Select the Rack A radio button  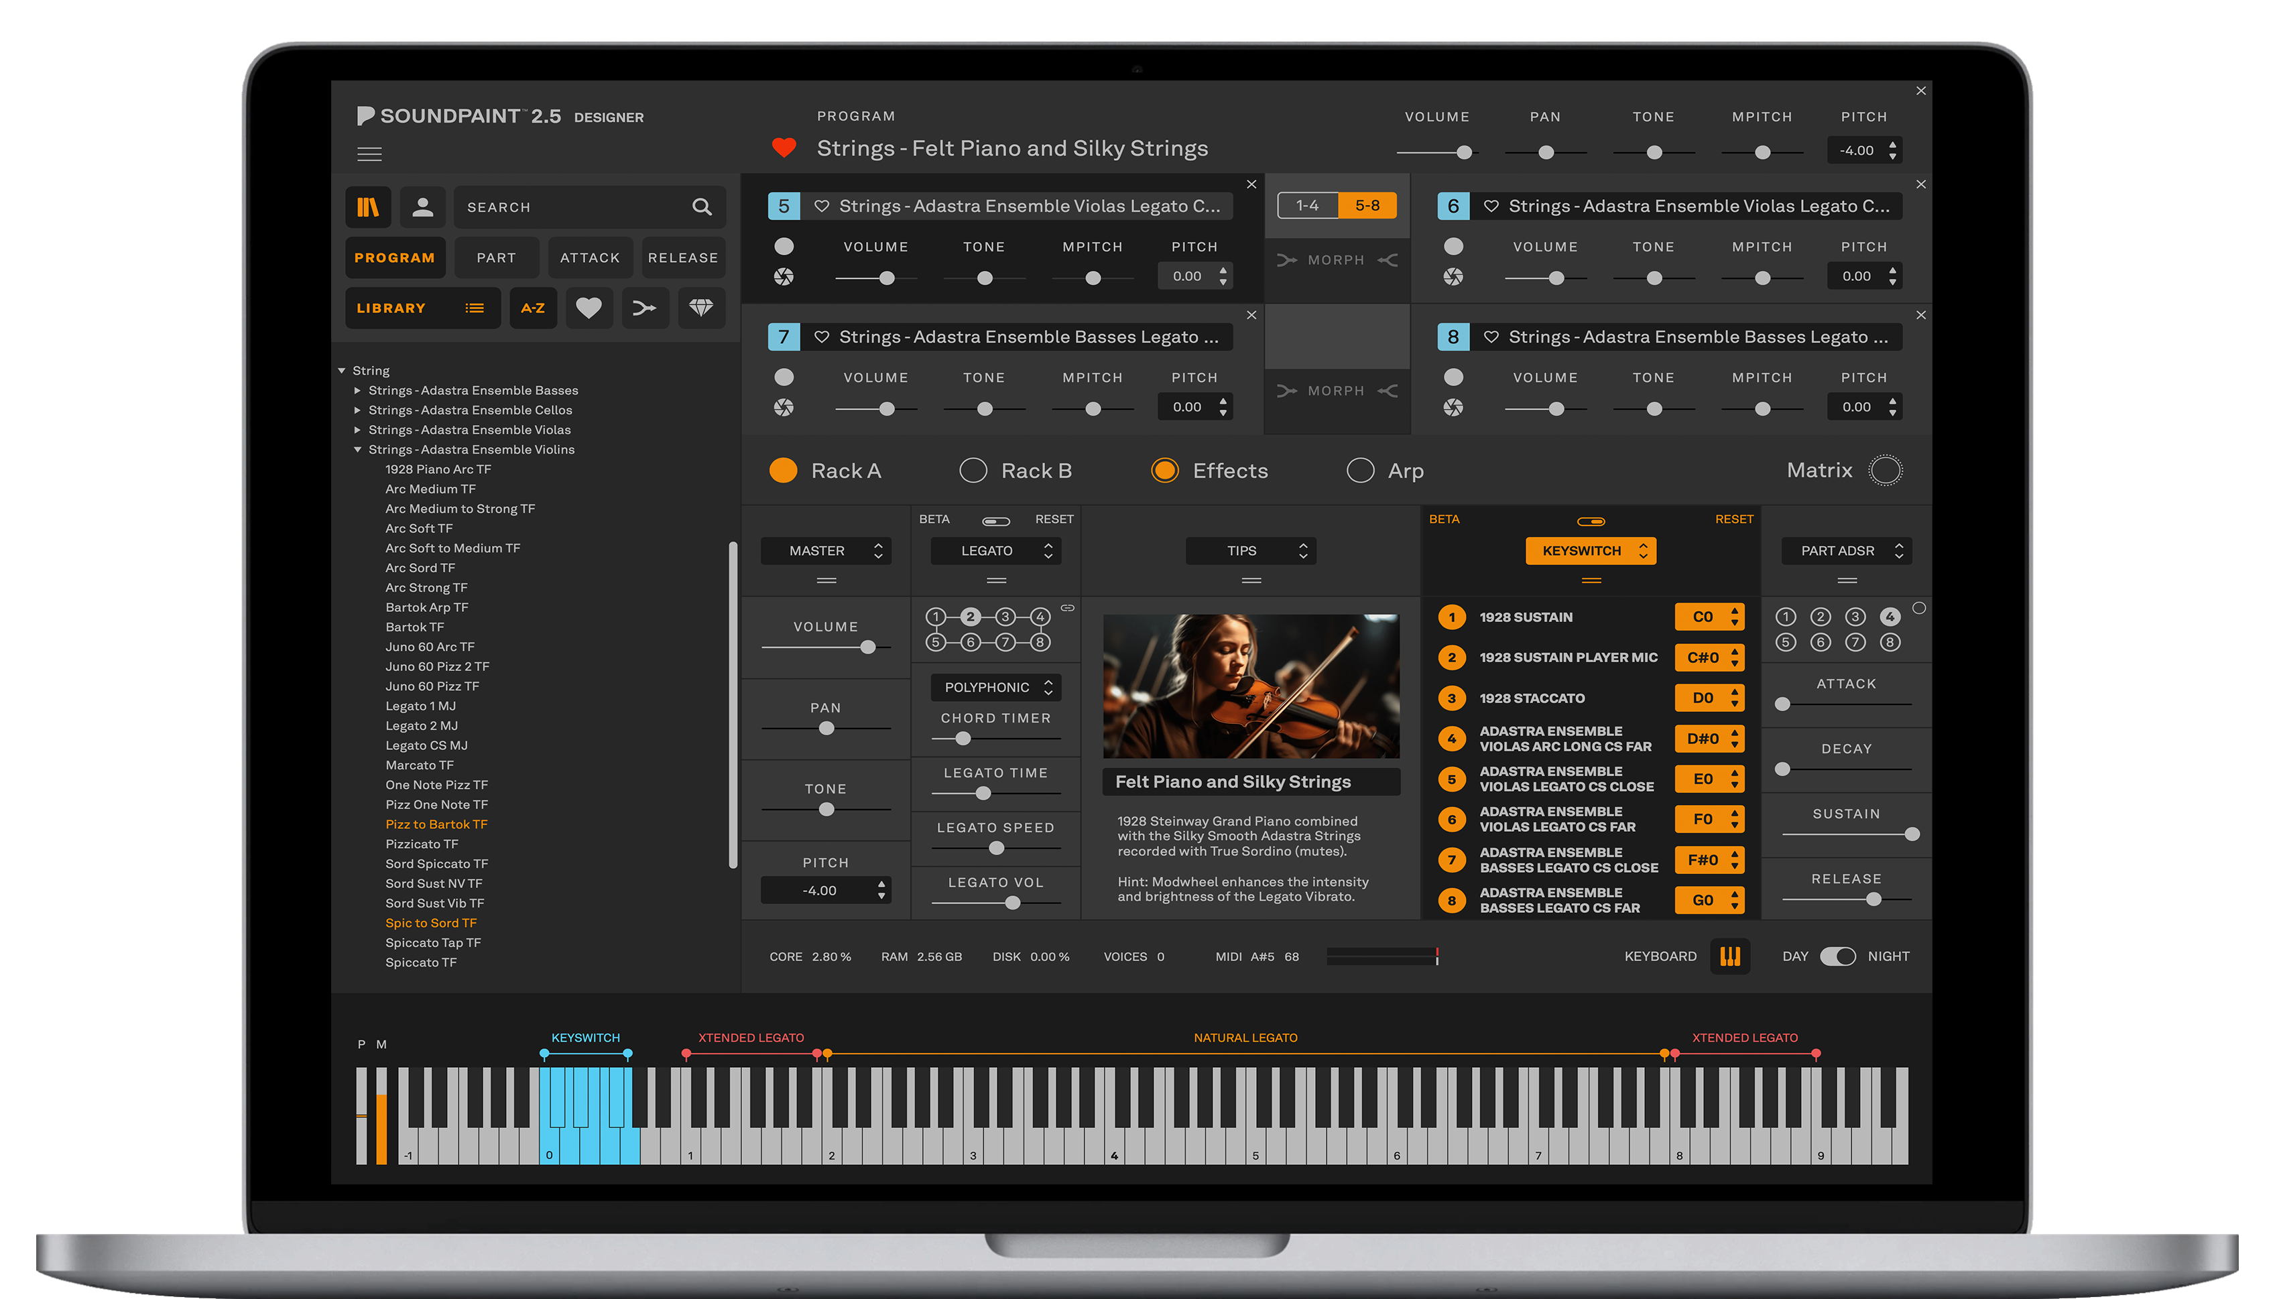782,470
